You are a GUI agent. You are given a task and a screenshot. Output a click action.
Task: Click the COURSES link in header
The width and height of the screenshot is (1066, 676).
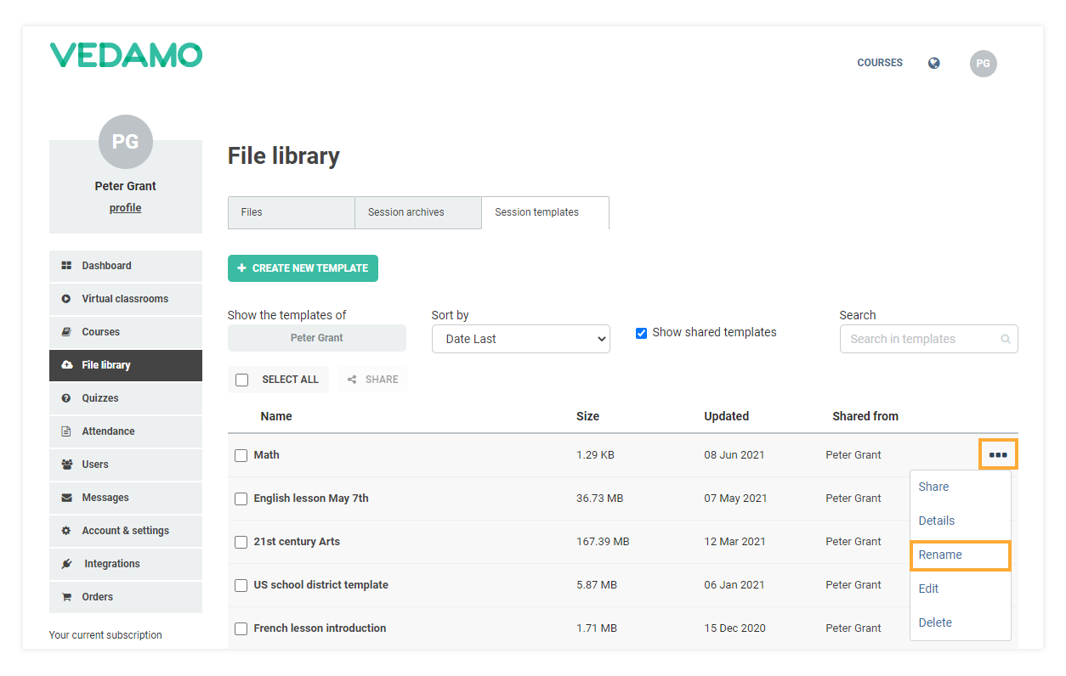coord(880,63)
